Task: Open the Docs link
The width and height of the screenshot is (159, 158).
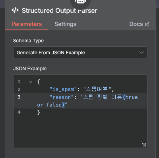Action: 139,24
